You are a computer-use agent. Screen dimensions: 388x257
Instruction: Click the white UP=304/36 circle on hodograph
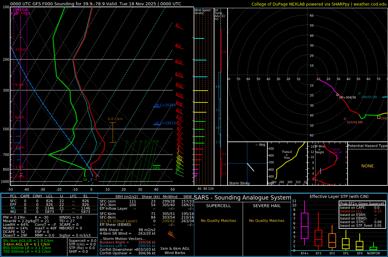click(x=337, y=95)
